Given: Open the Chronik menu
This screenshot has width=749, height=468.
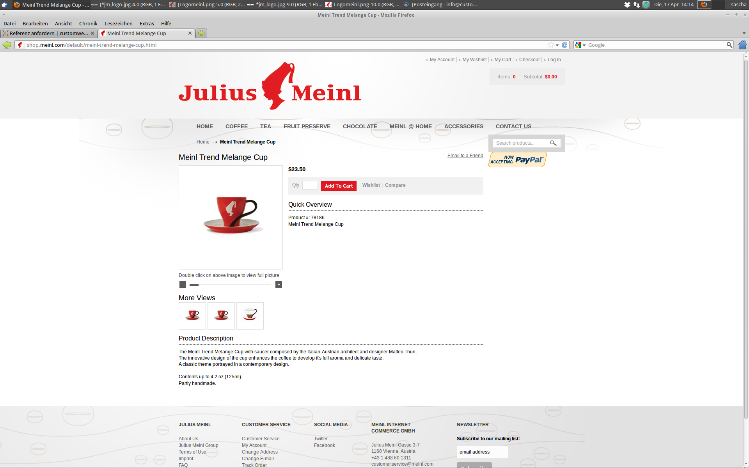Looking at the screenshot, I should tap(88, 23).
